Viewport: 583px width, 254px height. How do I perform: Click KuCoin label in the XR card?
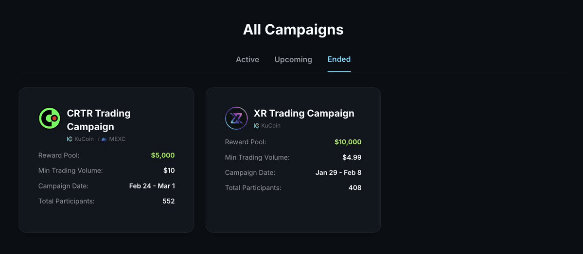(x=271, y=125)
